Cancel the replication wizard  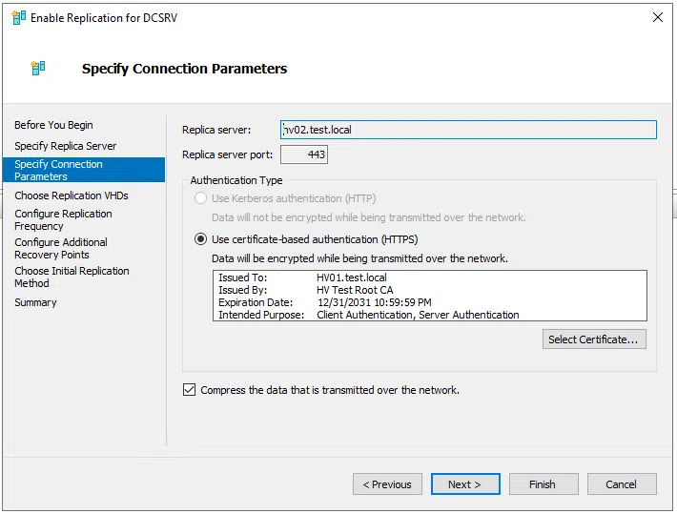pos(621,484)
